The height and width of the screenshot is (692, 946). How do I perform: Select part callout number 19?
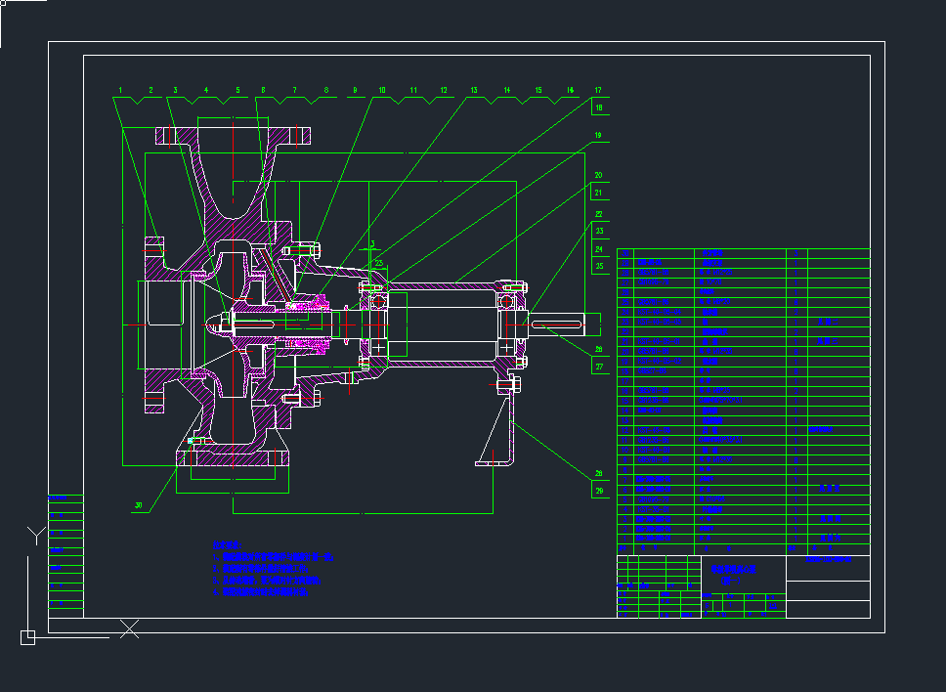(x=599, y=135)
